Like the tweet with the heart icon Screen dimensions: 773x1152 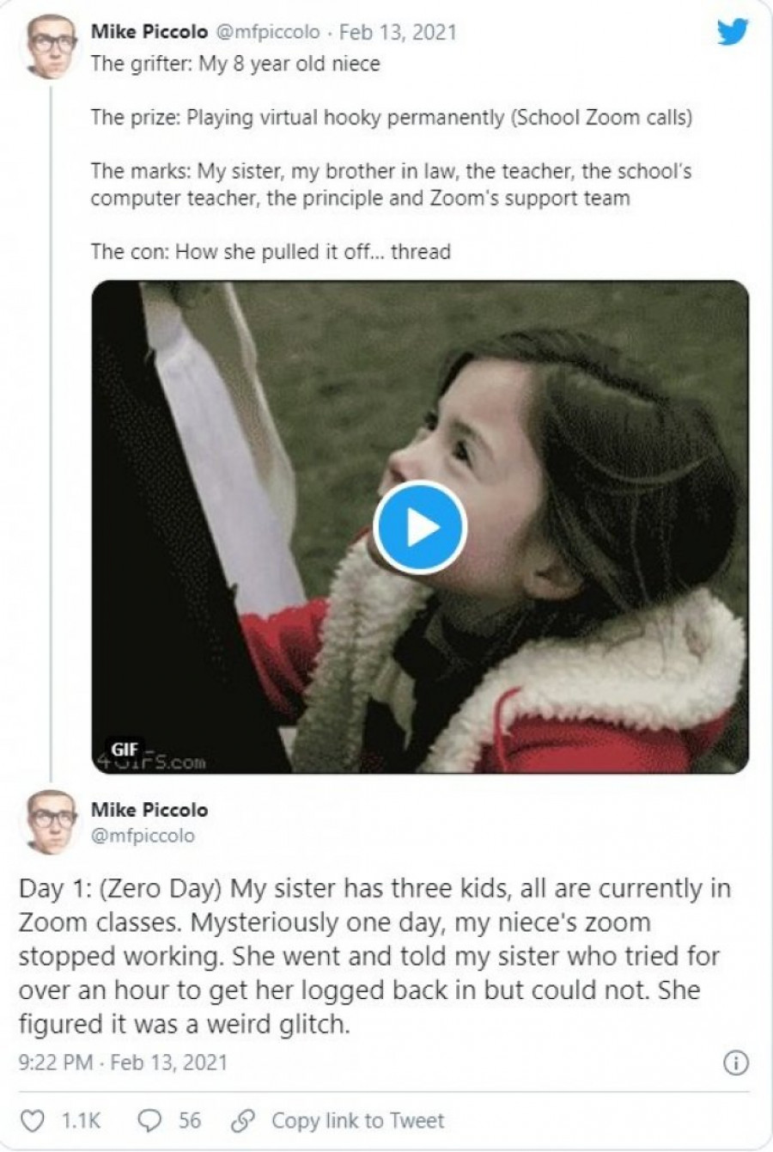(x=32, y=1120)
